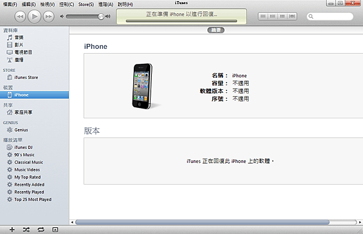Screen dimensions: 363x234
Task: Toggle shuffle mode
Action: click(26, 230)
